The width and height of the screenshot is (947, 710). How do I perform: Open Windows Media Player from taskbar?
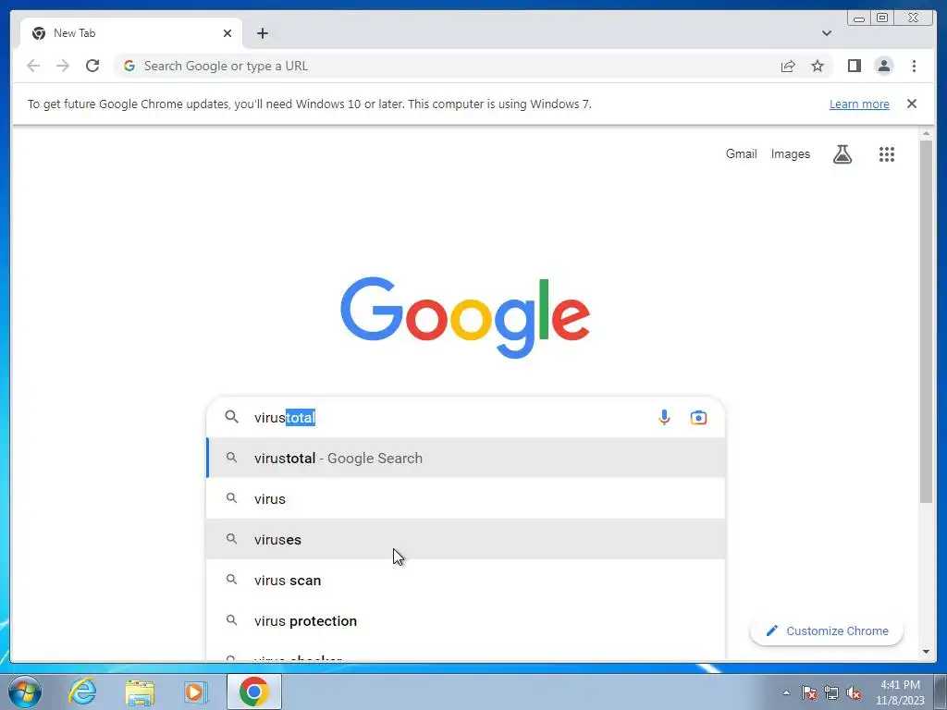point(196,692)
